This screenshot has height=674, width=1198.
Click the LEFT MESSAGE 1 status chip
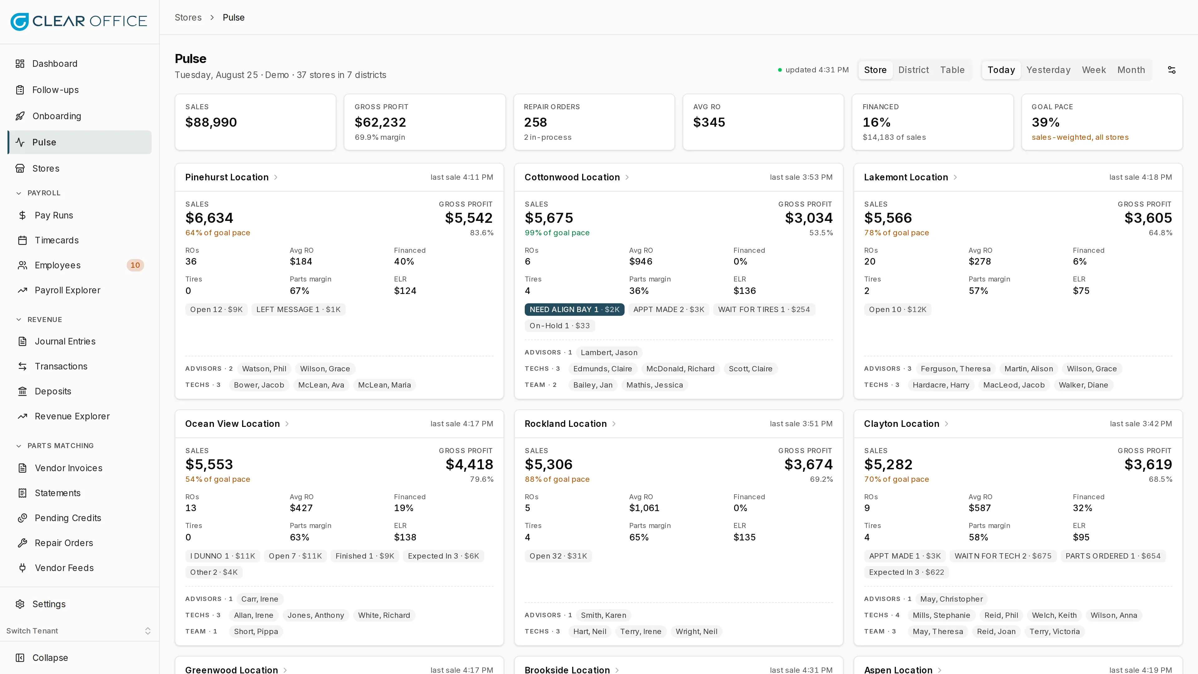(298, 309)
